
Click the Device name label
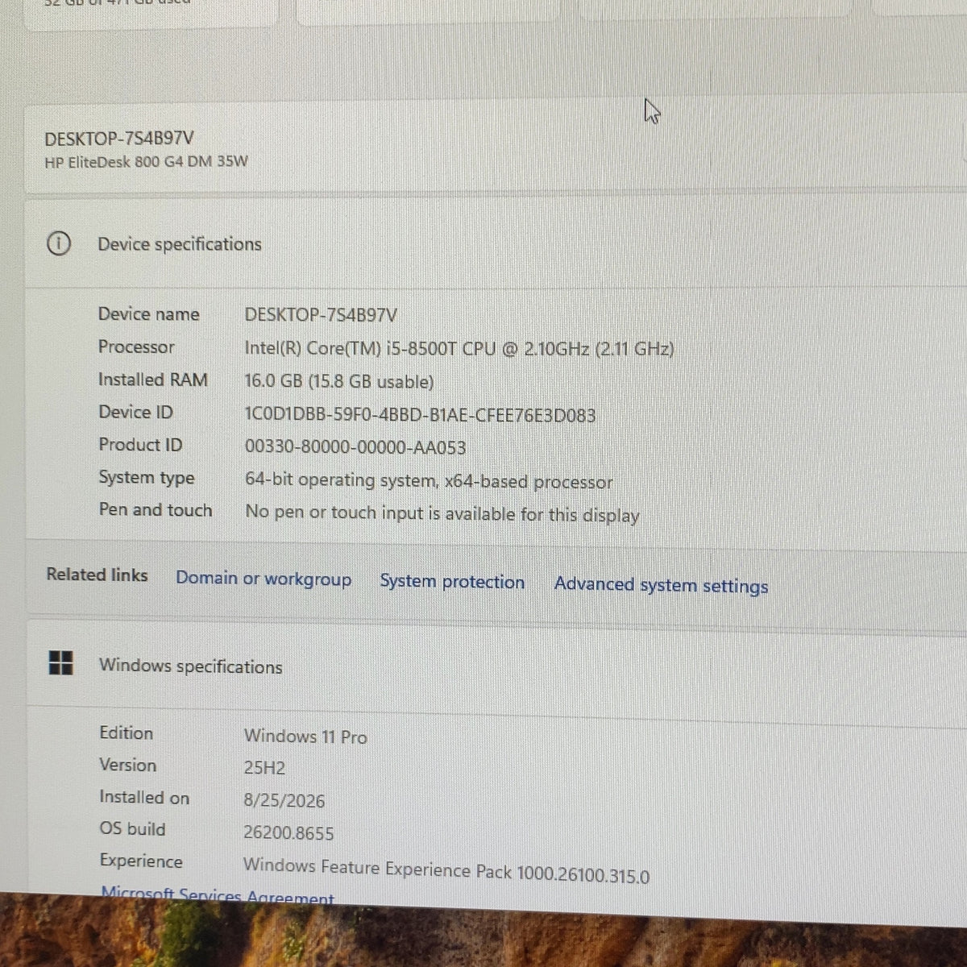[x=148, y=314]
